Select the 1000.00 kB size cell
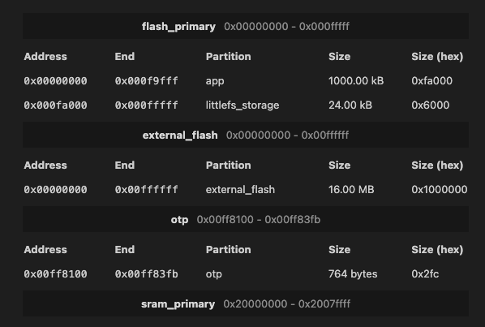The height and width of the screenshot is (327, 485). [356, 81]
